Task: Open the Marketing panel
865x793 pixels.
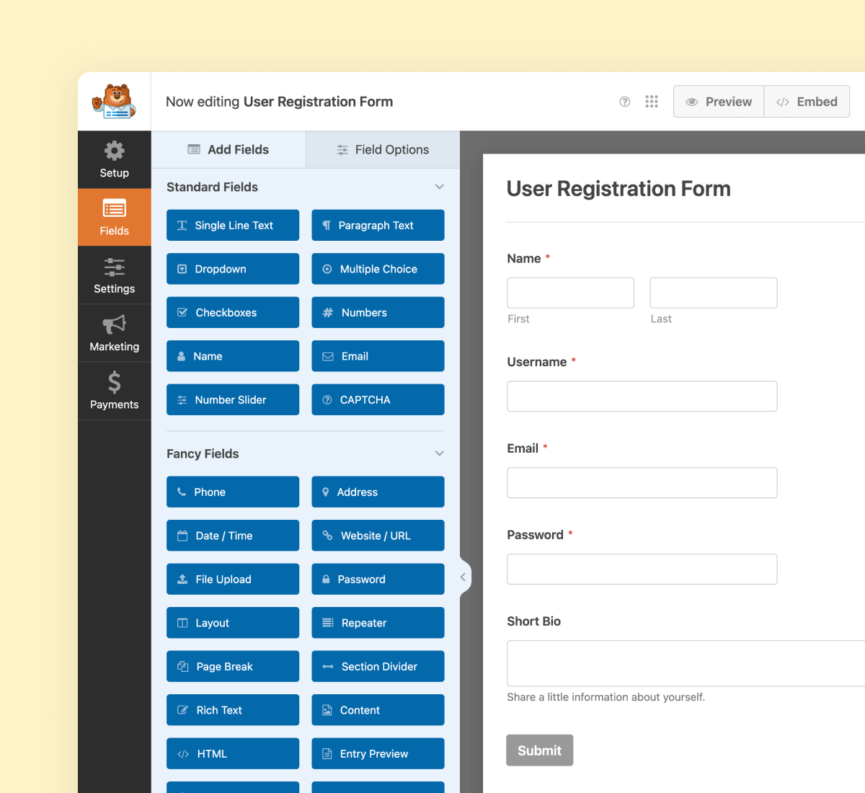Action: pos(114,332)
